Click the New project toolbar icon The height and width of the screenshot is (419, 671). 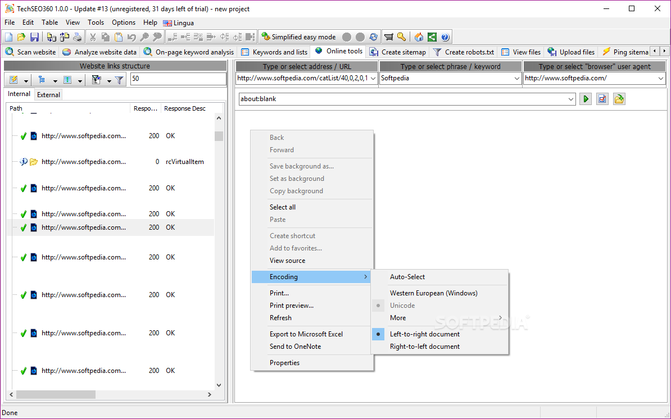[8, 37]
